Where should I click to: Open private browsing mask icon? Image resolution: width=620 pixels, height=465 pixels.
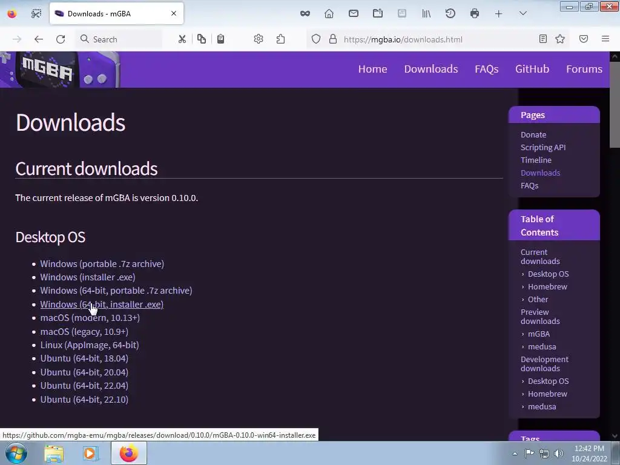[305, 14]
